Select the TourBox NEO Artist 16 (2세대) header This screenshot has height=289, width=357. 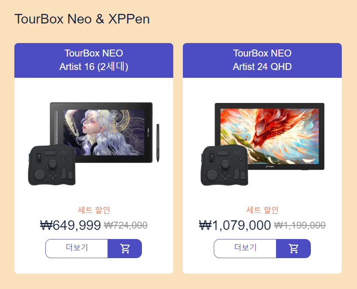[x=94, y=60]
